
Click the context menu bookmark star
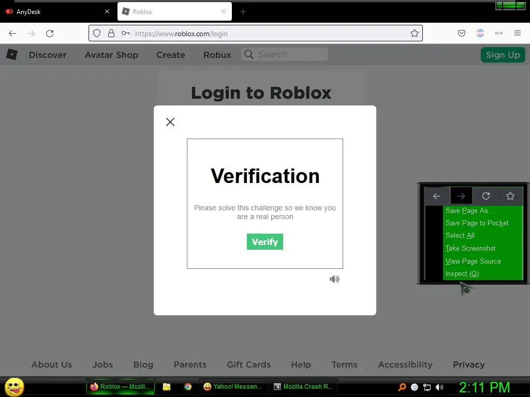pos(510,196)
